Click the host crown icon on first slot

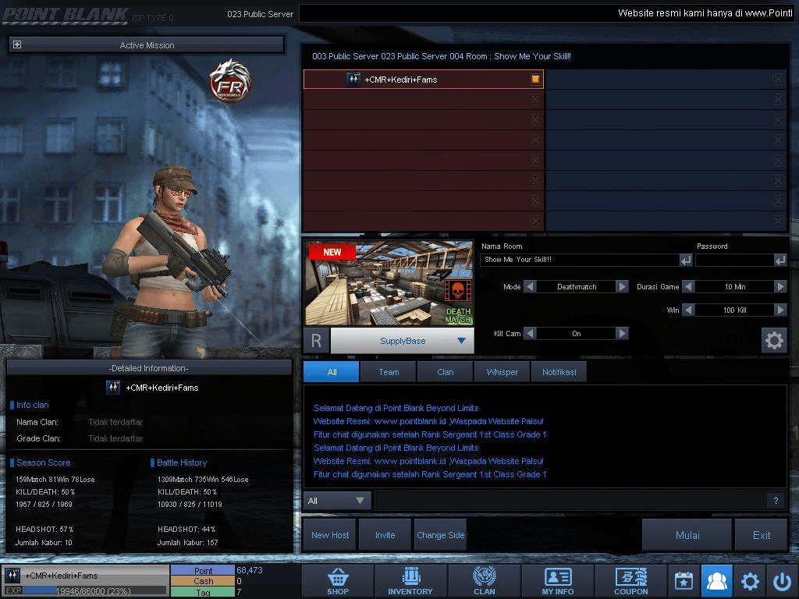point(535,79)
